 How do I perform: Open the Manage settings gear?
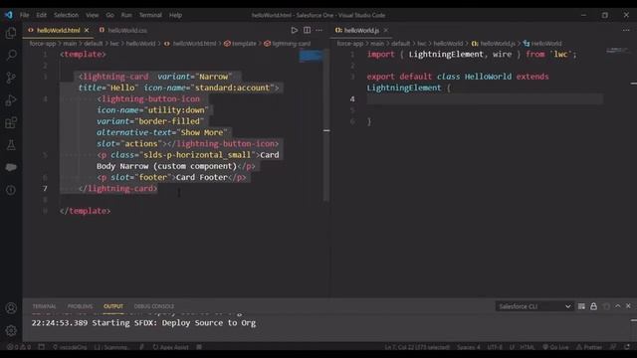point(11,330)
